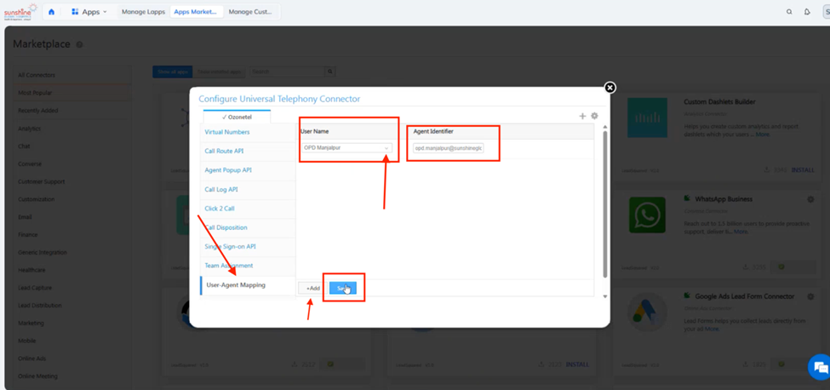
Task: Click the Custom Dashlets Builder thumbnail
Action: point(646,118)
